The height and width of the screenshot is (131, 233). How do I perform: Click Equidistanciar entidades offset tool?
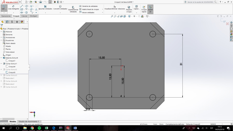pyautogui.click(x=73, y=9)
